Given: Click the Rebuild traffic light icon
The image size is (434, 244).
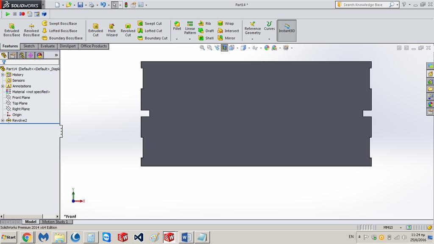Looking at the screenshot, I should (x=126, y=5).
